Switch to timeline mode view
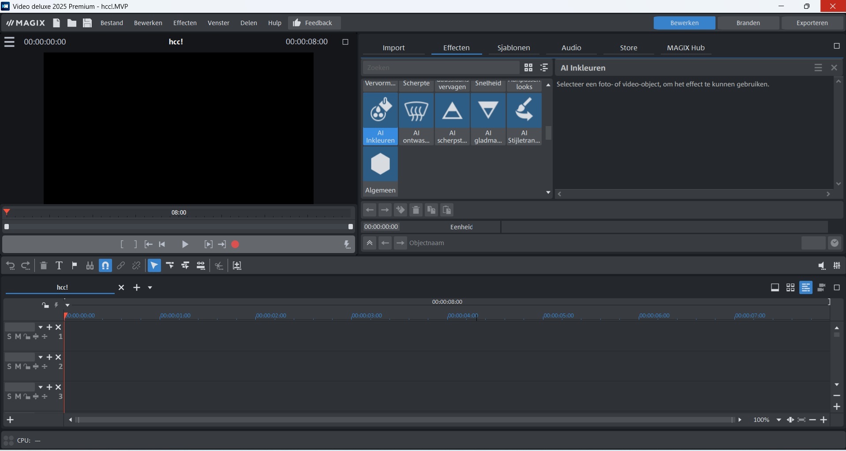 coord(806,287)
